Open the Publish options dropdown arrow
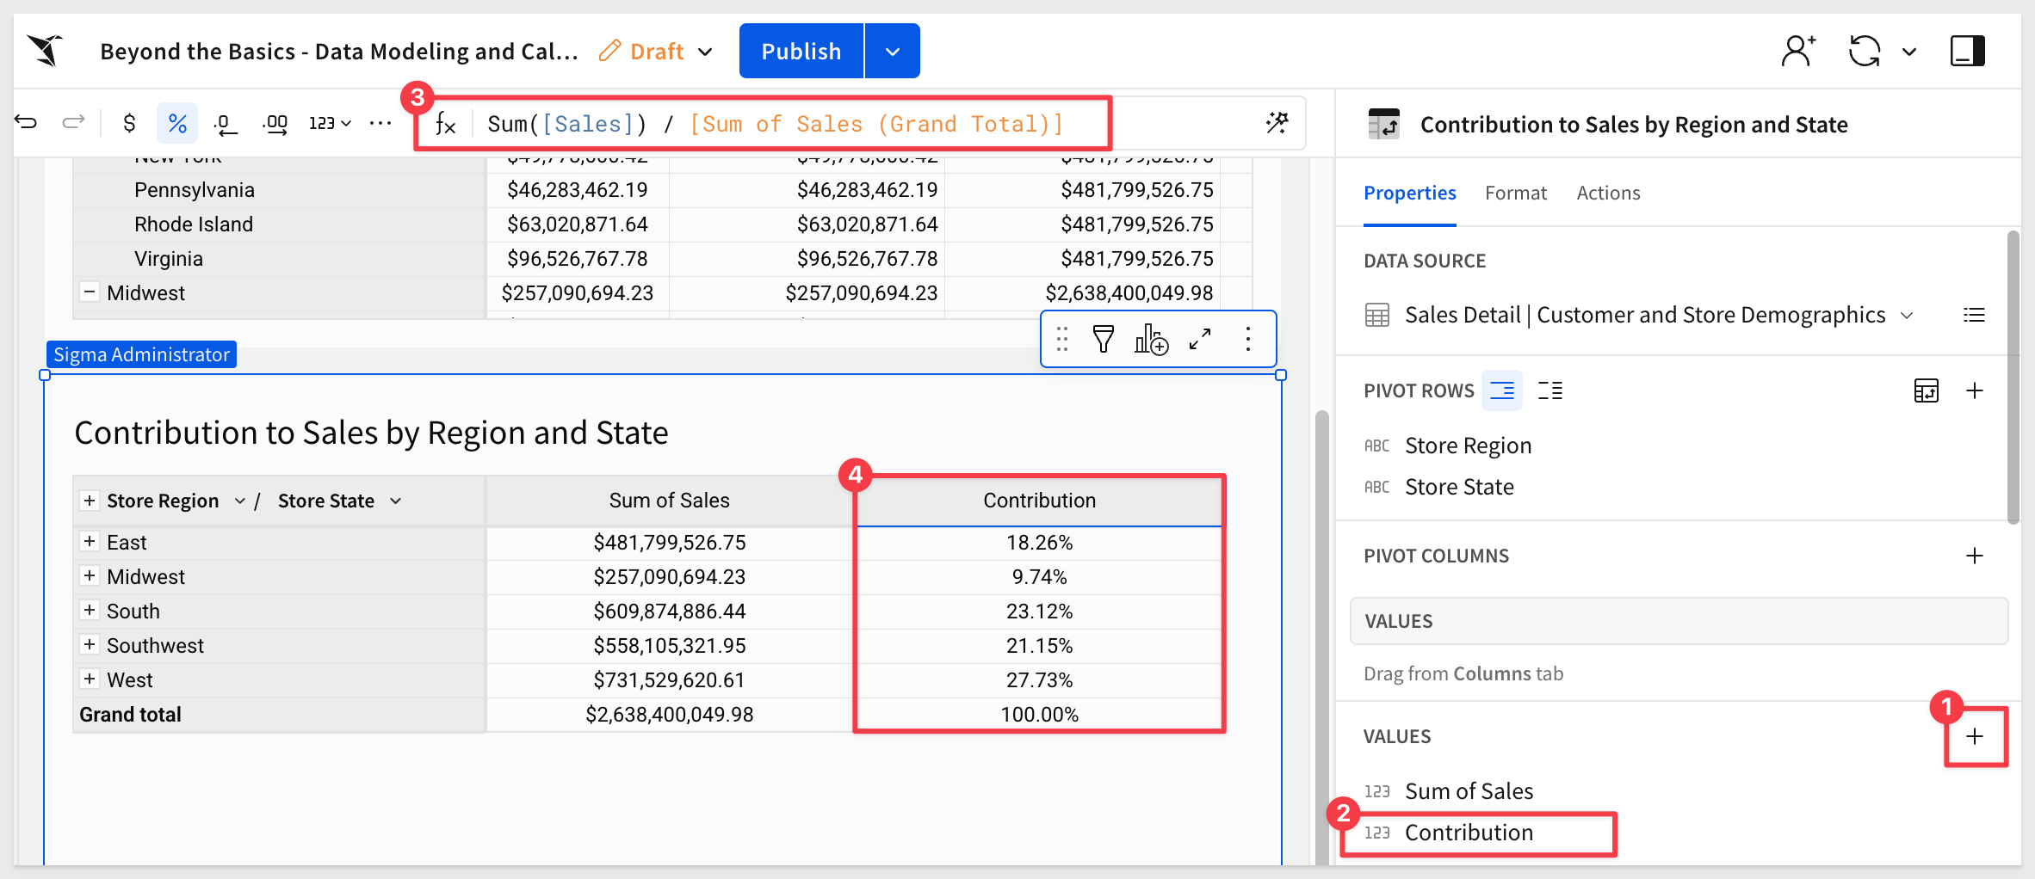The width and height of the screenshot is (2035, 879). [893, 51]
